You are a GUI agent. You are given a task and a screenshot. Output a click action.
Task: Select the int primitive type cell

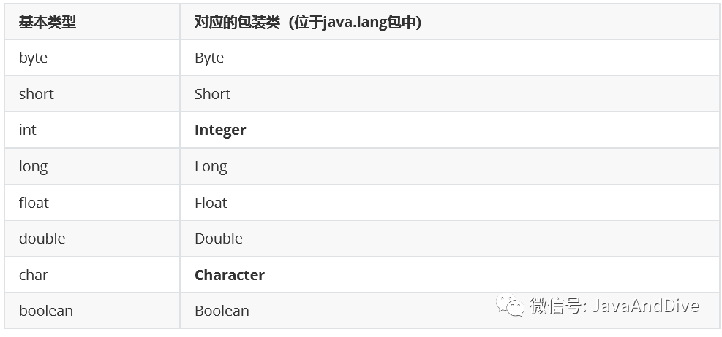point(92,130)
